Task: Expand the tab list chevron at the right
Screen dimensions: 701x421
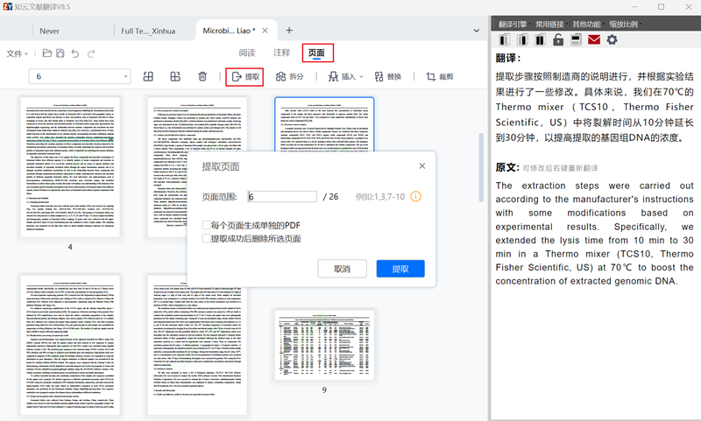Action: pyautogui.click(x=477, y=31)
